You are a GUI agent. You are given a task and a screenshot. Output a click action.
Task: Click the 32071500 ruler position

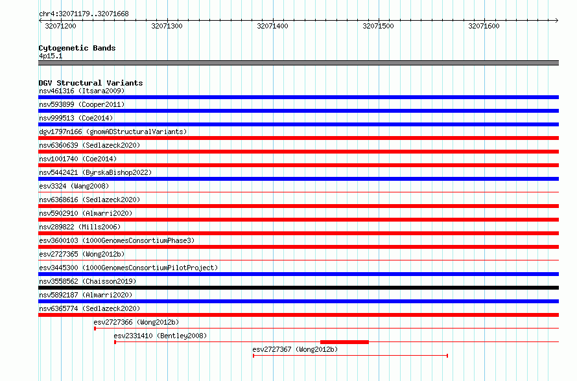[x=378, y=26]
